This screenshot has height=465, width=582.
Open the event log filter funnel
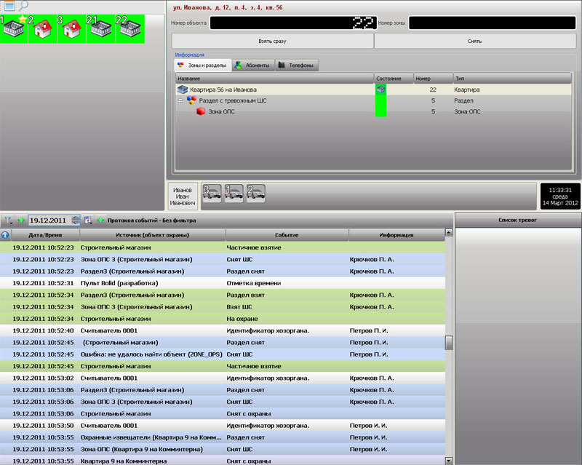point(7,220)
